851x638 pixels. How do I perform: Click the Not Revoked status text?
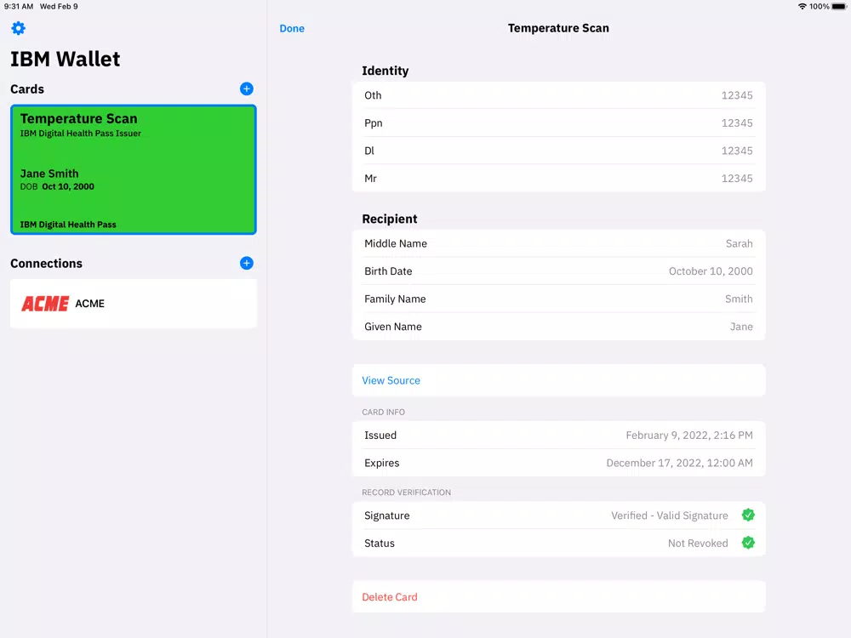point(698,543)
